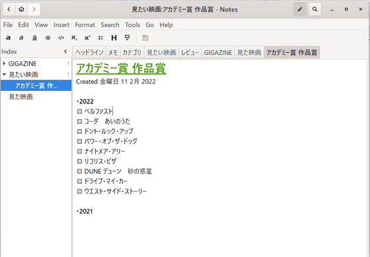Check the ドント・ルック・アップ checkbox
This screenshot has height=257, width=370.
coord(79,131)
